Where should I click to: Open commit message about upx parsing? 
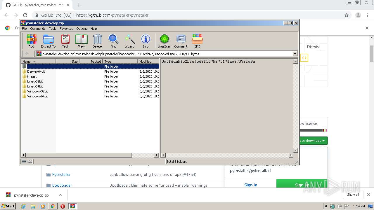[x=153, y=174]
